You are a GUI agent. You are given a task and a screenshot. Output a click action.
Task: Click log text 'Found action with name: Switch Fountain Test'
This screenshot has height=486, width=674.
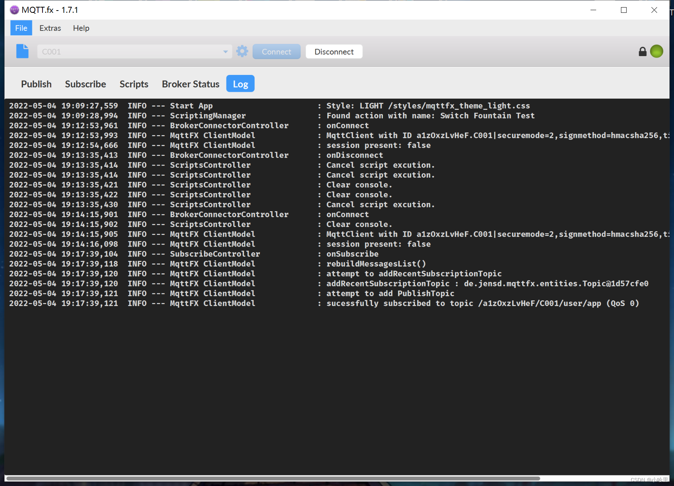coord(430,116)
